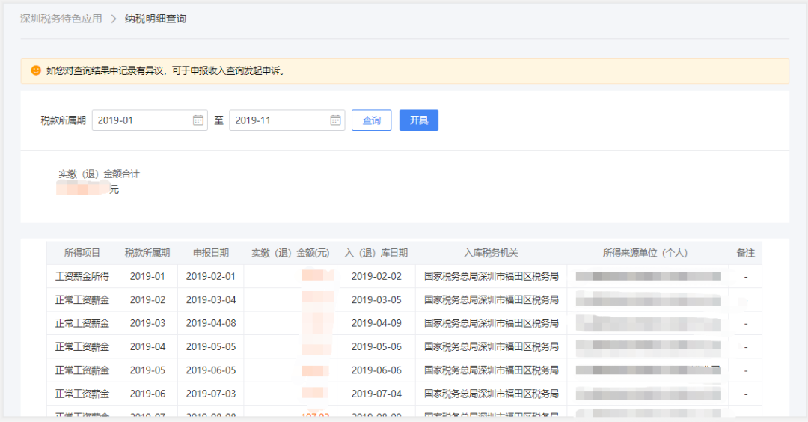808x422 pixels.
Task: Click the 开具 button
Action: point(418,120)
